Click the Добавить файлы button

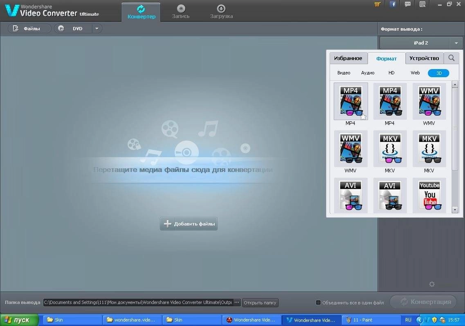pyautogui.click(x=189, y=224)
